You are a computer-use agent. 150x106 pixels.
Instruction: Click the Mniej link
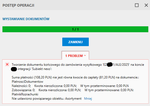coord(88,99)
